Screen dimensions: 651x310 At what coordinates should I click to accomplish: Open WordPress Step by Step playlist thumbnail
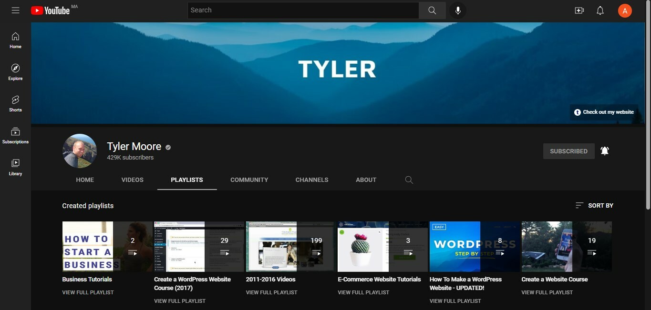(475, 247)
